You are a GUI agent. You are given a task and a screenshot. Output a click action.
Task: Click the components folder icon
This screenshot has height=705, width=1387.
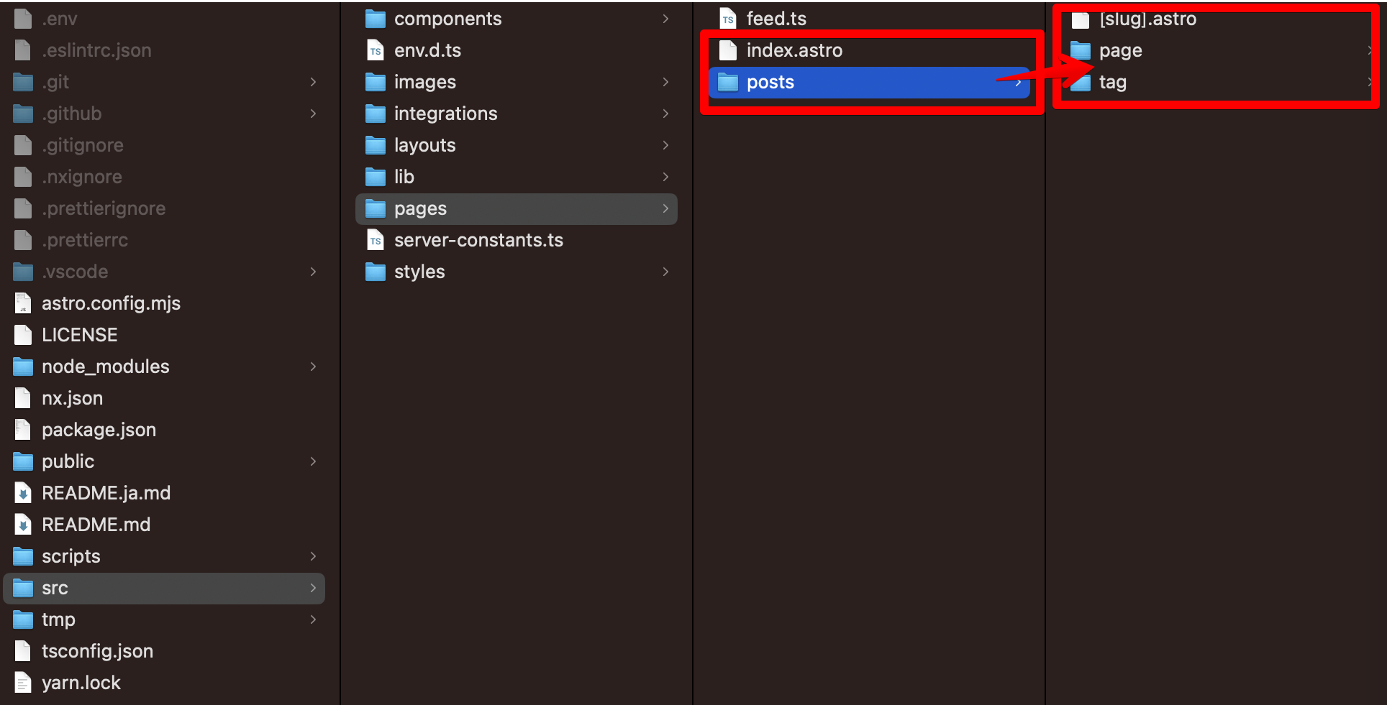point(376,19)
